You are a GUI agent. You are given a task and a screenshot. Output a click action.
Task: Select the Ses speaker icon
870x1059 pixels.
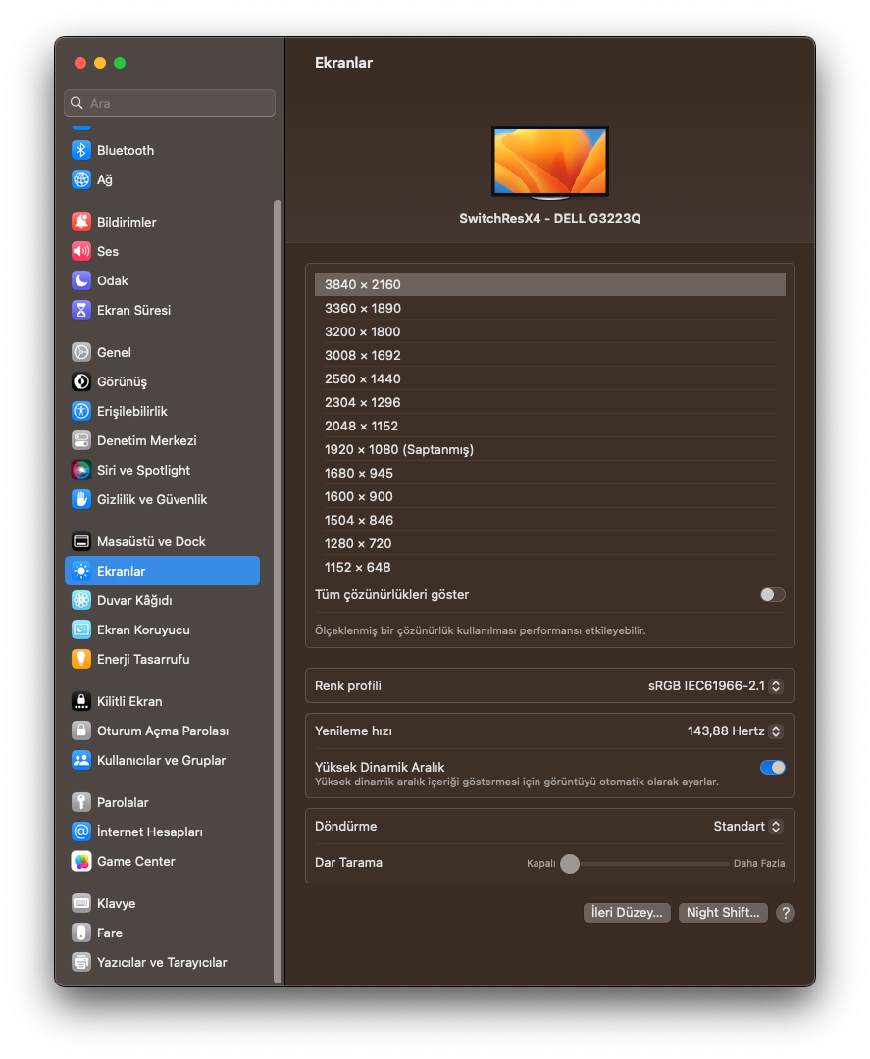pyautogui.click(x=81, y=251)
